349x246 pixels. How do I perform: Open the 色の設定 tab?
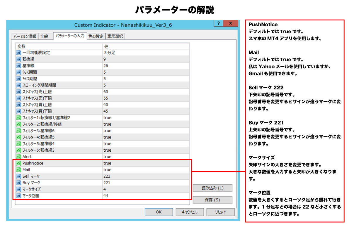(x=96, y=37)
